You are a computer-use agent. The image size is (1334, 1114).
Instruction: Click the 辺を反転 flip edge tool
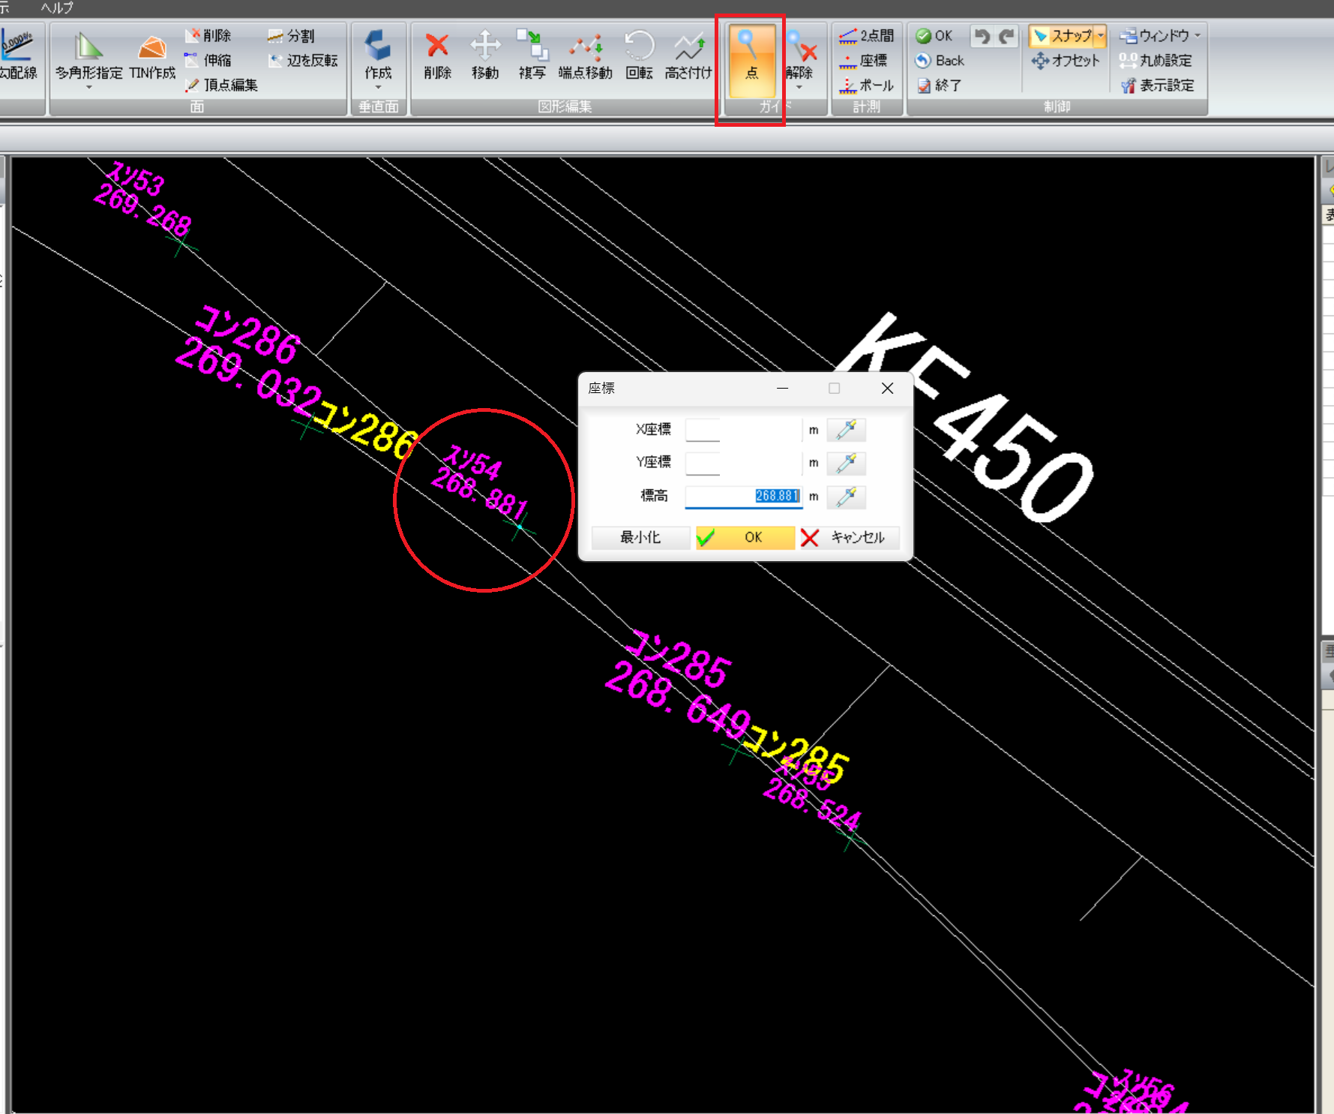pos(303,60)
